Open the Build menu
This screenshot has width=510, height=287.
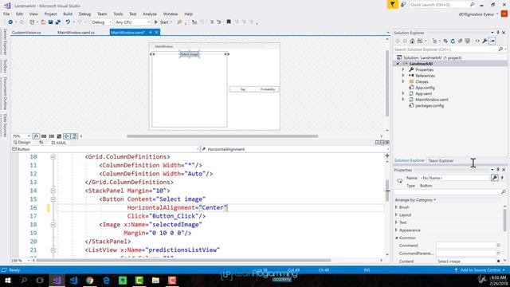[68, 14]
